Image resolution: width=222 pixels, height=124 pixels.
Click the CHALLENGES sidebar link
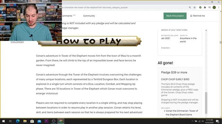[17, 42]
